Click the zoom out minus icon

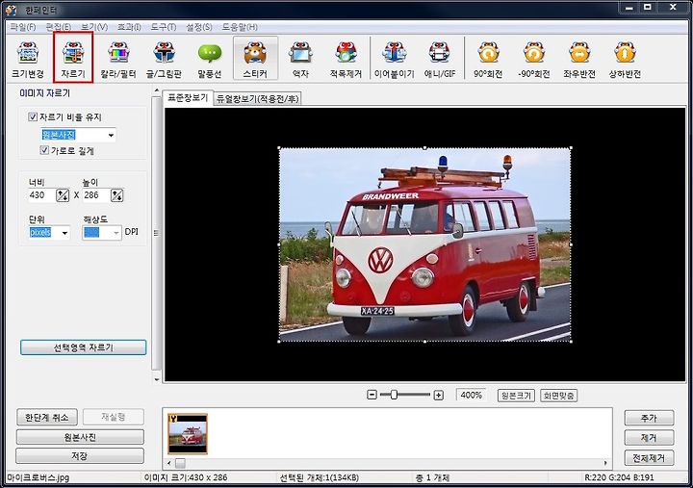point(372,395)
